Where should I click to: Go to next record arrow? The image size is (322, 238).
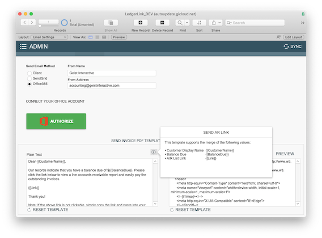32,22
